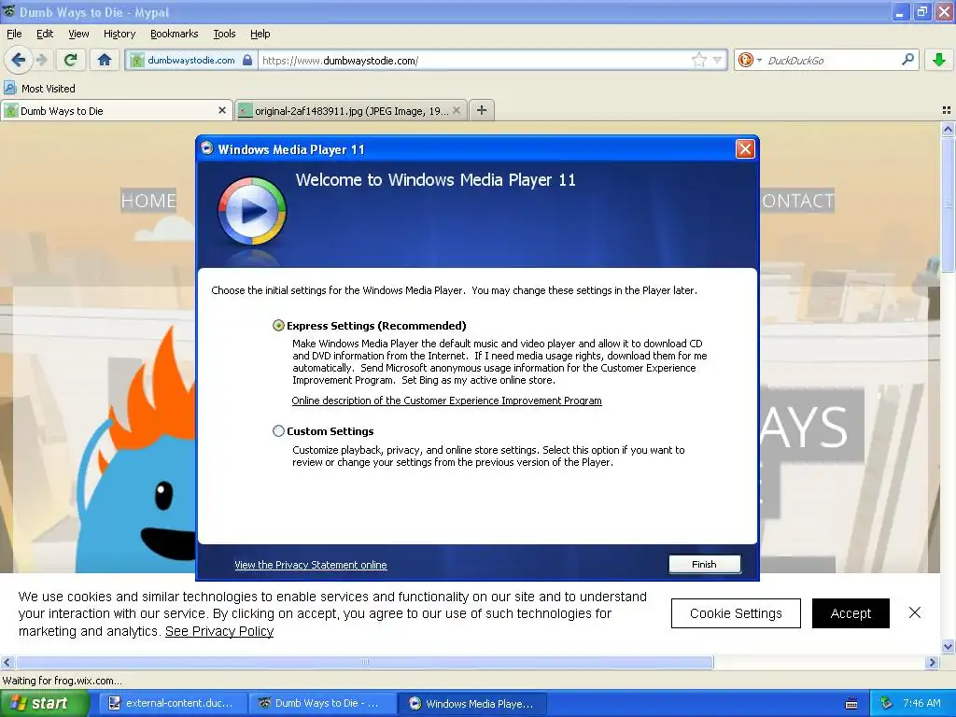
Task: Show site identity padlock info
Action: point(246,60)
